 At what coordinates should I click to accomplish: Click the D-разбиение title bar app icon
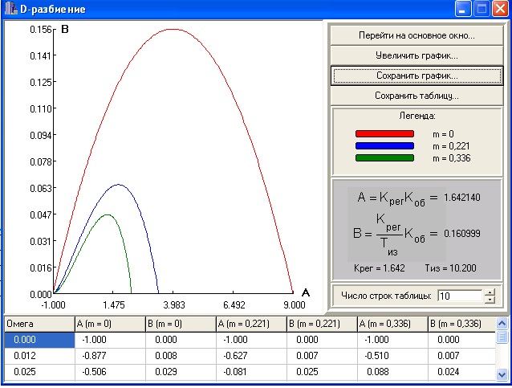(10, 9)
